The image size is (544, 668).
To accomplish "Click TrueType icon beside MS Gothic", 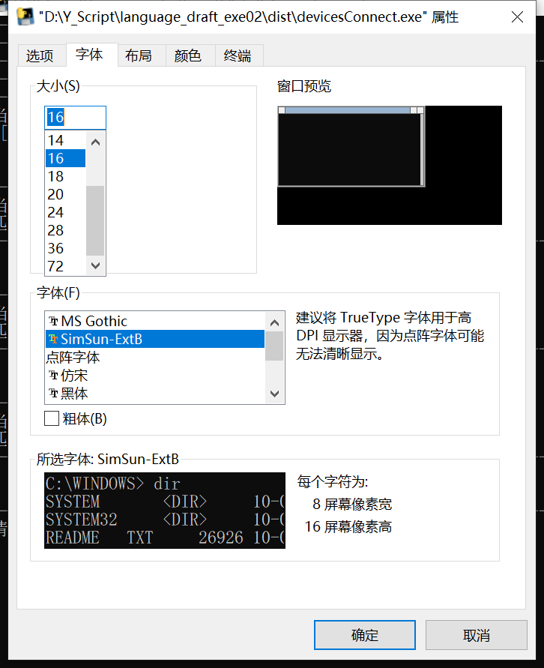I will click(53, 321).
